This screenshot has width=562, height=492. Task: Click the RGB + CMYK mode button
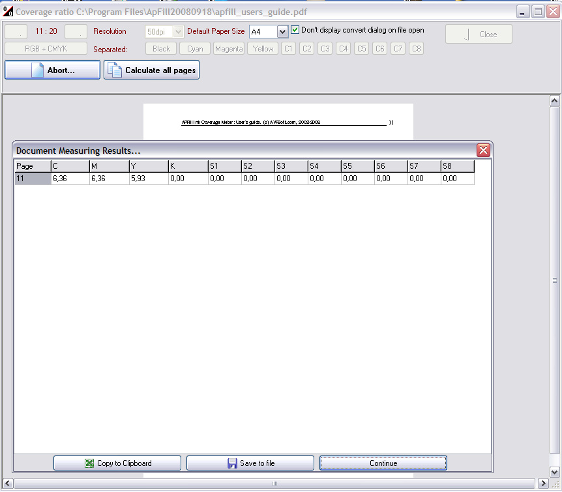tap(46, 49)
